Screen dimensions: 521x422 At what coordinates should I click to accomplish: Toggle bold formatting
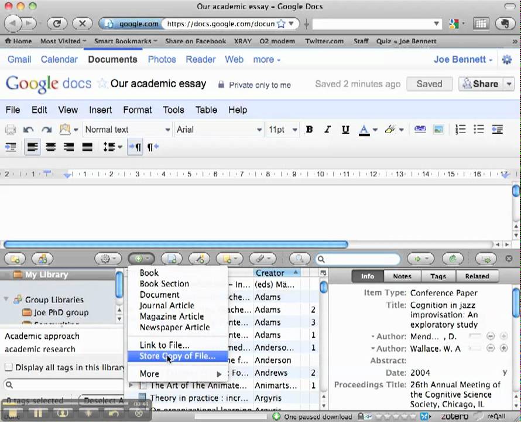[x=309, y=130]
